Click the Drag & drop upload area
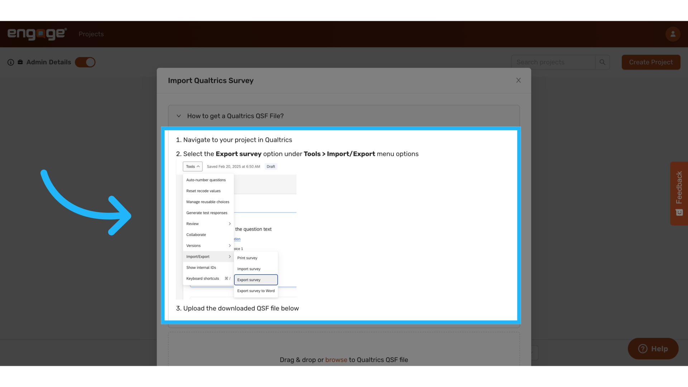Image resolution: width=688 pixels, height=387 pixels. pyautogui.click(x=344, y=349)
